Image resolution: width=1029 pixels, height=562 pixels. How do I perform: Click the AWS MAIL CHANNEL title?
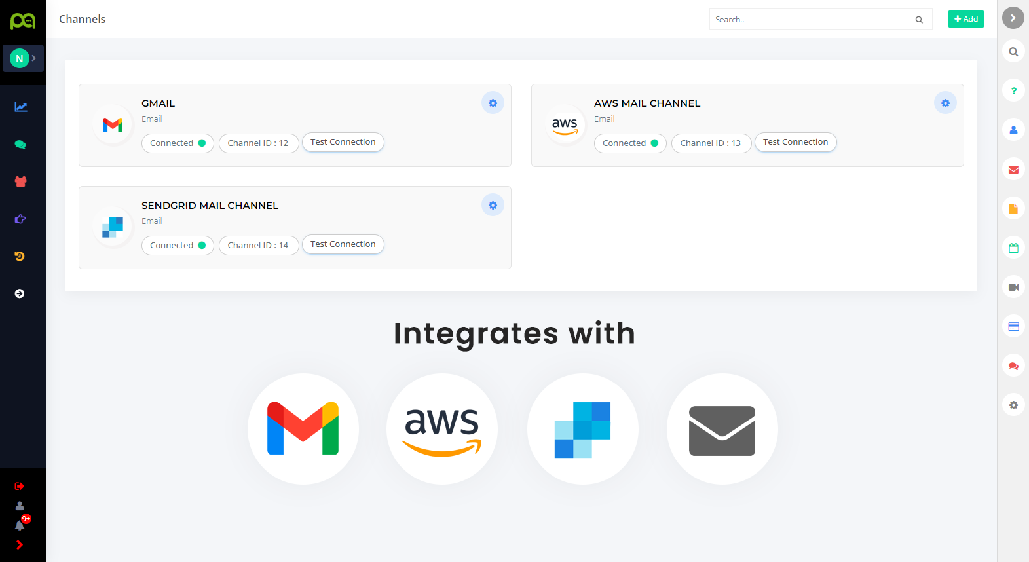pos(647,103)
